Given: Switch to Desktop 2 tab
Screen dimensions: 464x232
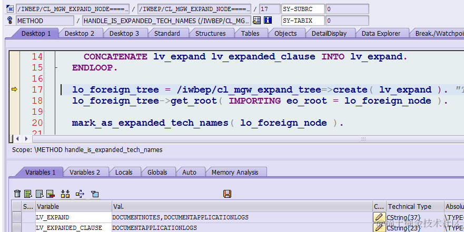Looking at the screenshot, I should (x=80, y=33).
